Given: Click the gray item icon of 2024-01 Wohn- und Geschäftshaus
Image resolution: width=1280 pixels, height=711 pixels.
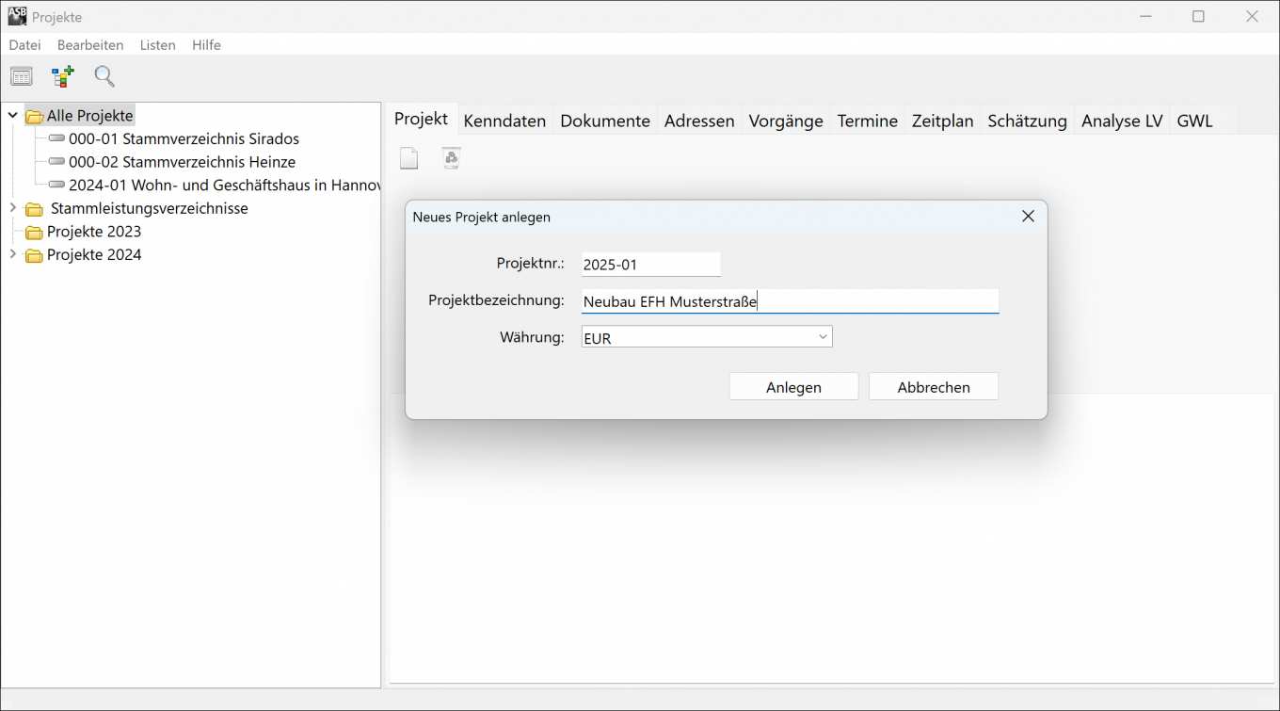Looking at the screenshot, I should coord(56,186).
